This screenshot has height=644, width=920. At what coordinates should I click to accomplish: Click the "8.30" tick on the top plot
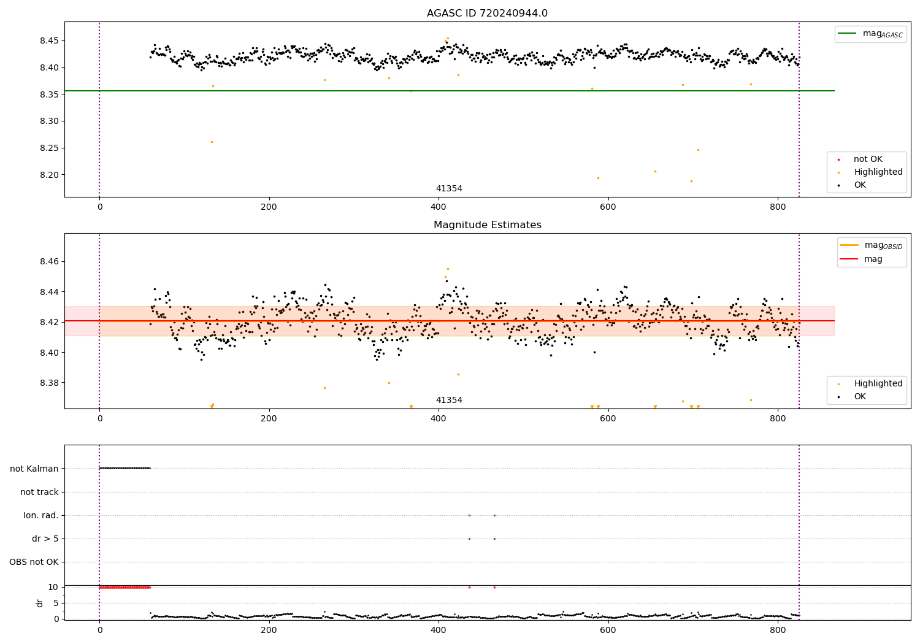click(50, 121)
